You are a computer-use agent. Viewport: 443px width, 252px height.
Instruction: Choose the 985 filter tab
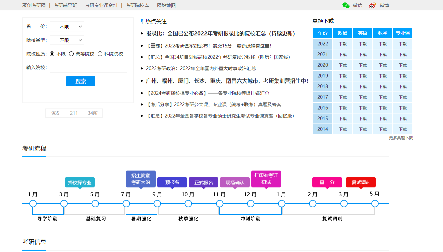[x=55, y=113]
